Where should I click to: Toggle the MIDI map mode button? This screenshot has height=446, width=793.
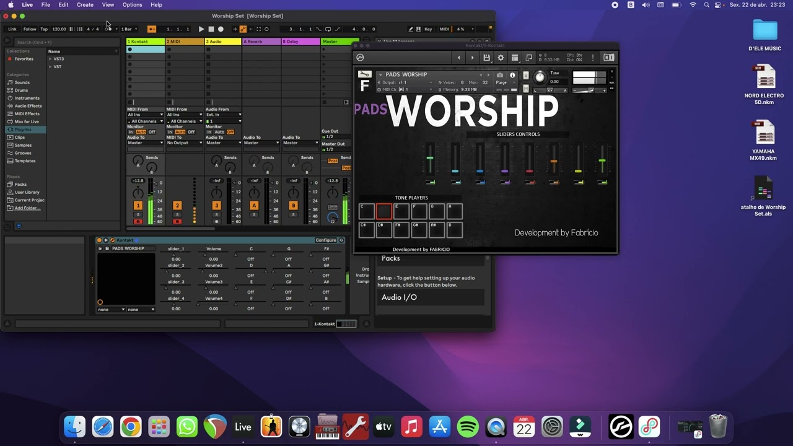[444, 29]
